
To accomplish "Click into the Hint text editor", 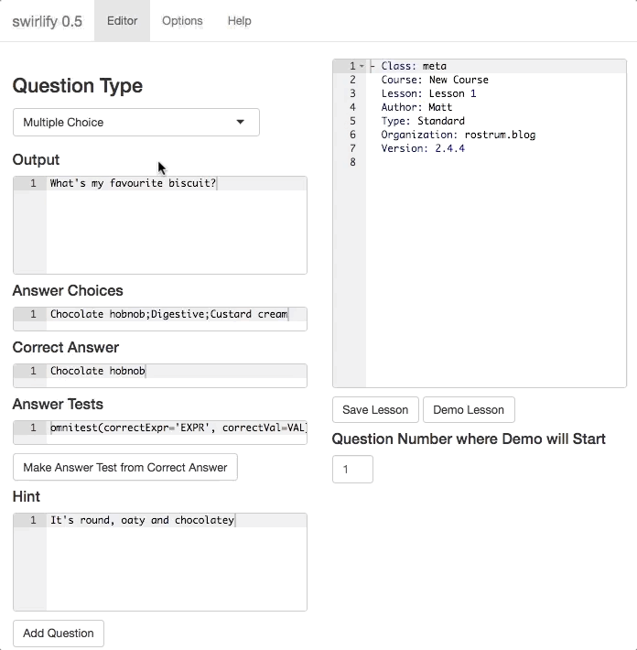I will coord(160,562).
